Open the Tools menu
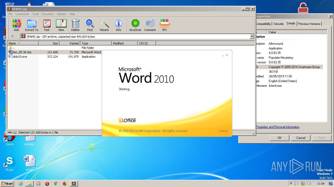 coord(35,14)
